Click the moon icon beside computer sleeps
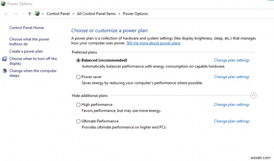Viewport: 274px width, 161px height. point(4,71)
